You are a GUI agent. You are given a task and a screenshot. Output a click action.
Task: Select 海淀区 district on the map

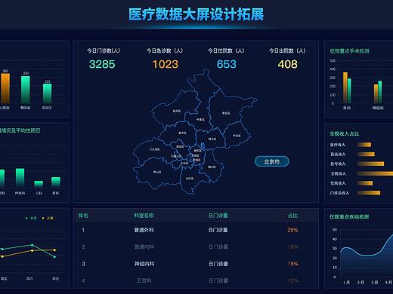180,146
